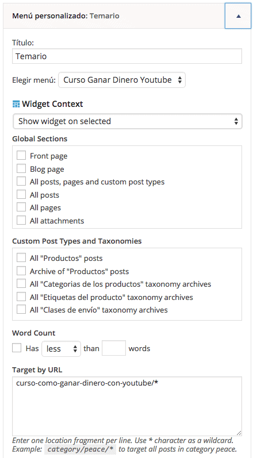Image resolution: width=253 pixels, height=458 pixels.
Task: Open the Show widget on selected dropdown
Action: 128,121
